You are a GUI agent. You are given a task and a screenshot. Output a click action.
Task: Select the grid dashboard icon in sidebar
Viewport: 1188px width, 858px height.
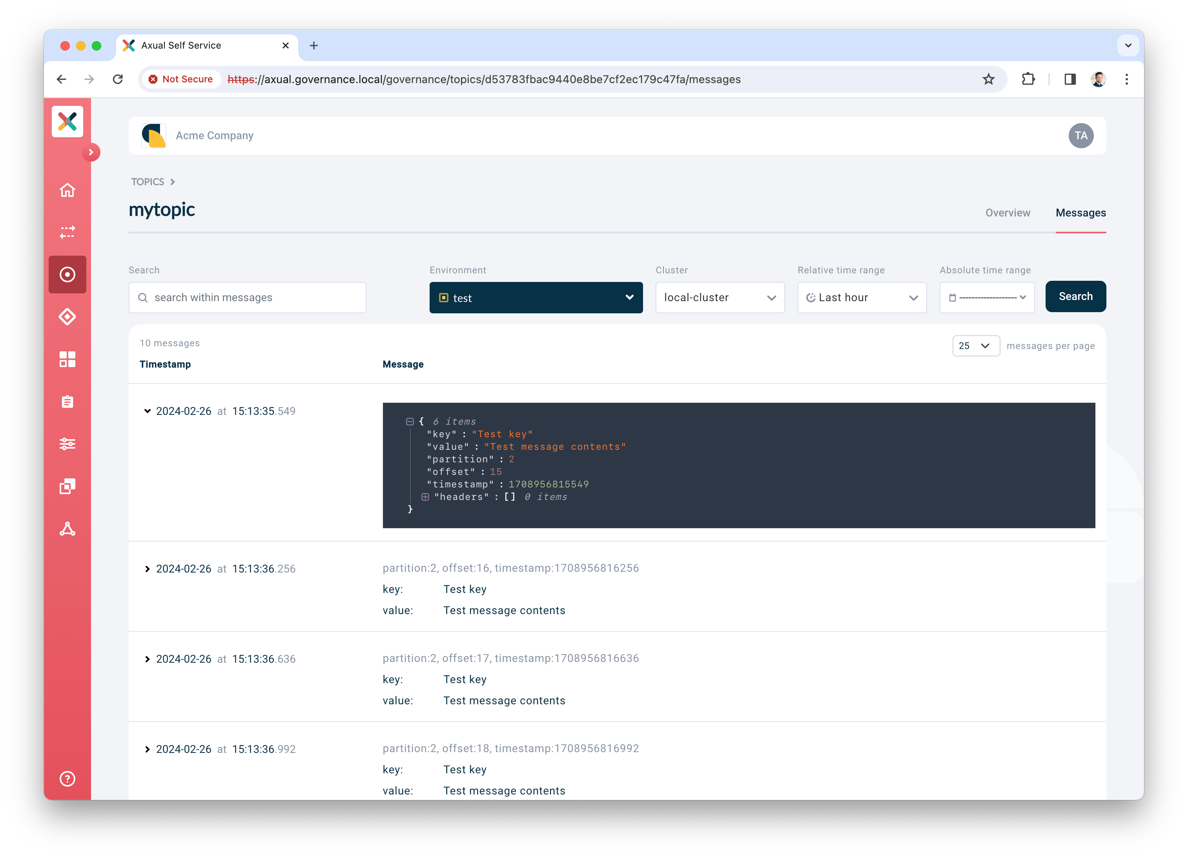coord(67,359)
